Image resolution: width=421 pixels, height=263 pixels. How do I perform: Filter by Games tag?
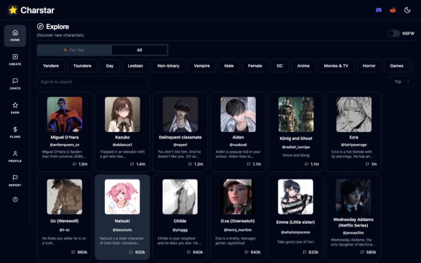pos(396,66)
